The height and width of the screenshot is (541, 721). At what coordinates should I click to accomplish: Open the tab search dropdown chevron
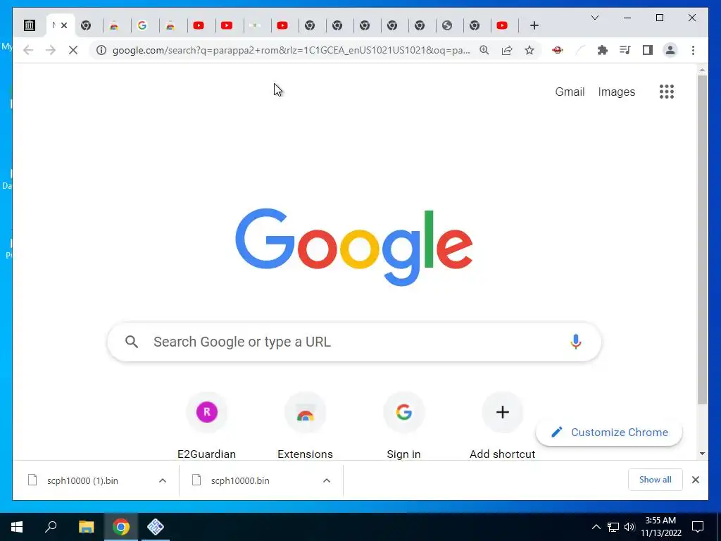pyautogui.click(x=594, y=18)
